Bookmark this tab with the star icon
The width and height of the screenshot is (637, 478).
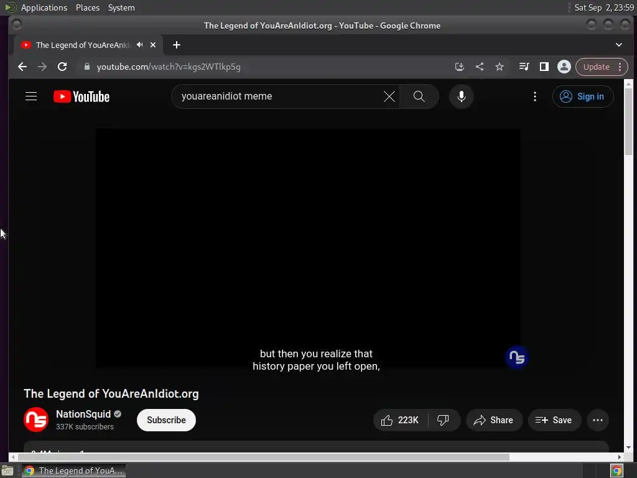pyautogui.click(x=500, y=67)
